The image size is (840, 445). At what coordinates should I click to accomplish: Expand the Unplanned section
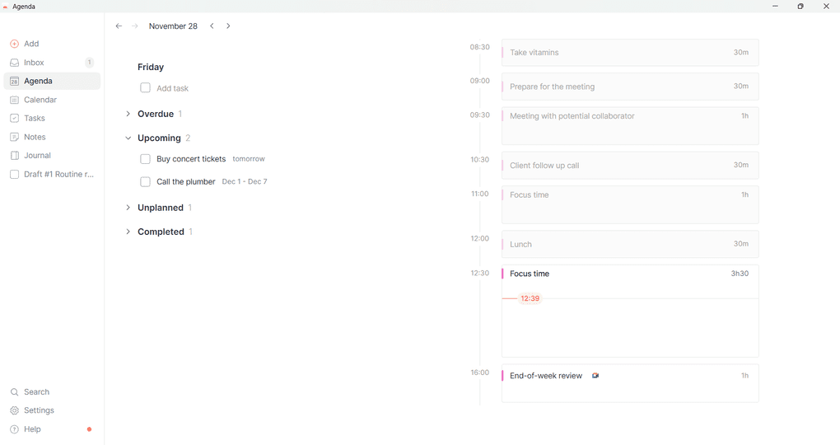[x=128, y=208]
